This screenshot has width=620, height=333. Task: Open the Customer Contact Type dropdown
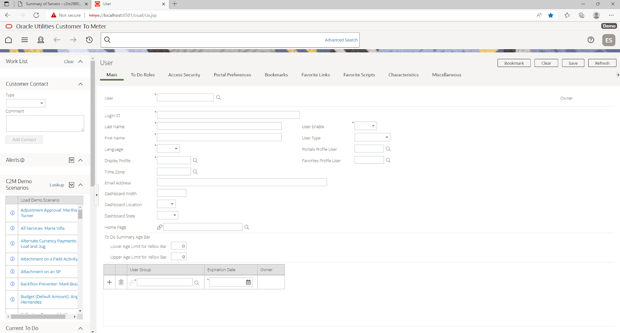point(26,103)
